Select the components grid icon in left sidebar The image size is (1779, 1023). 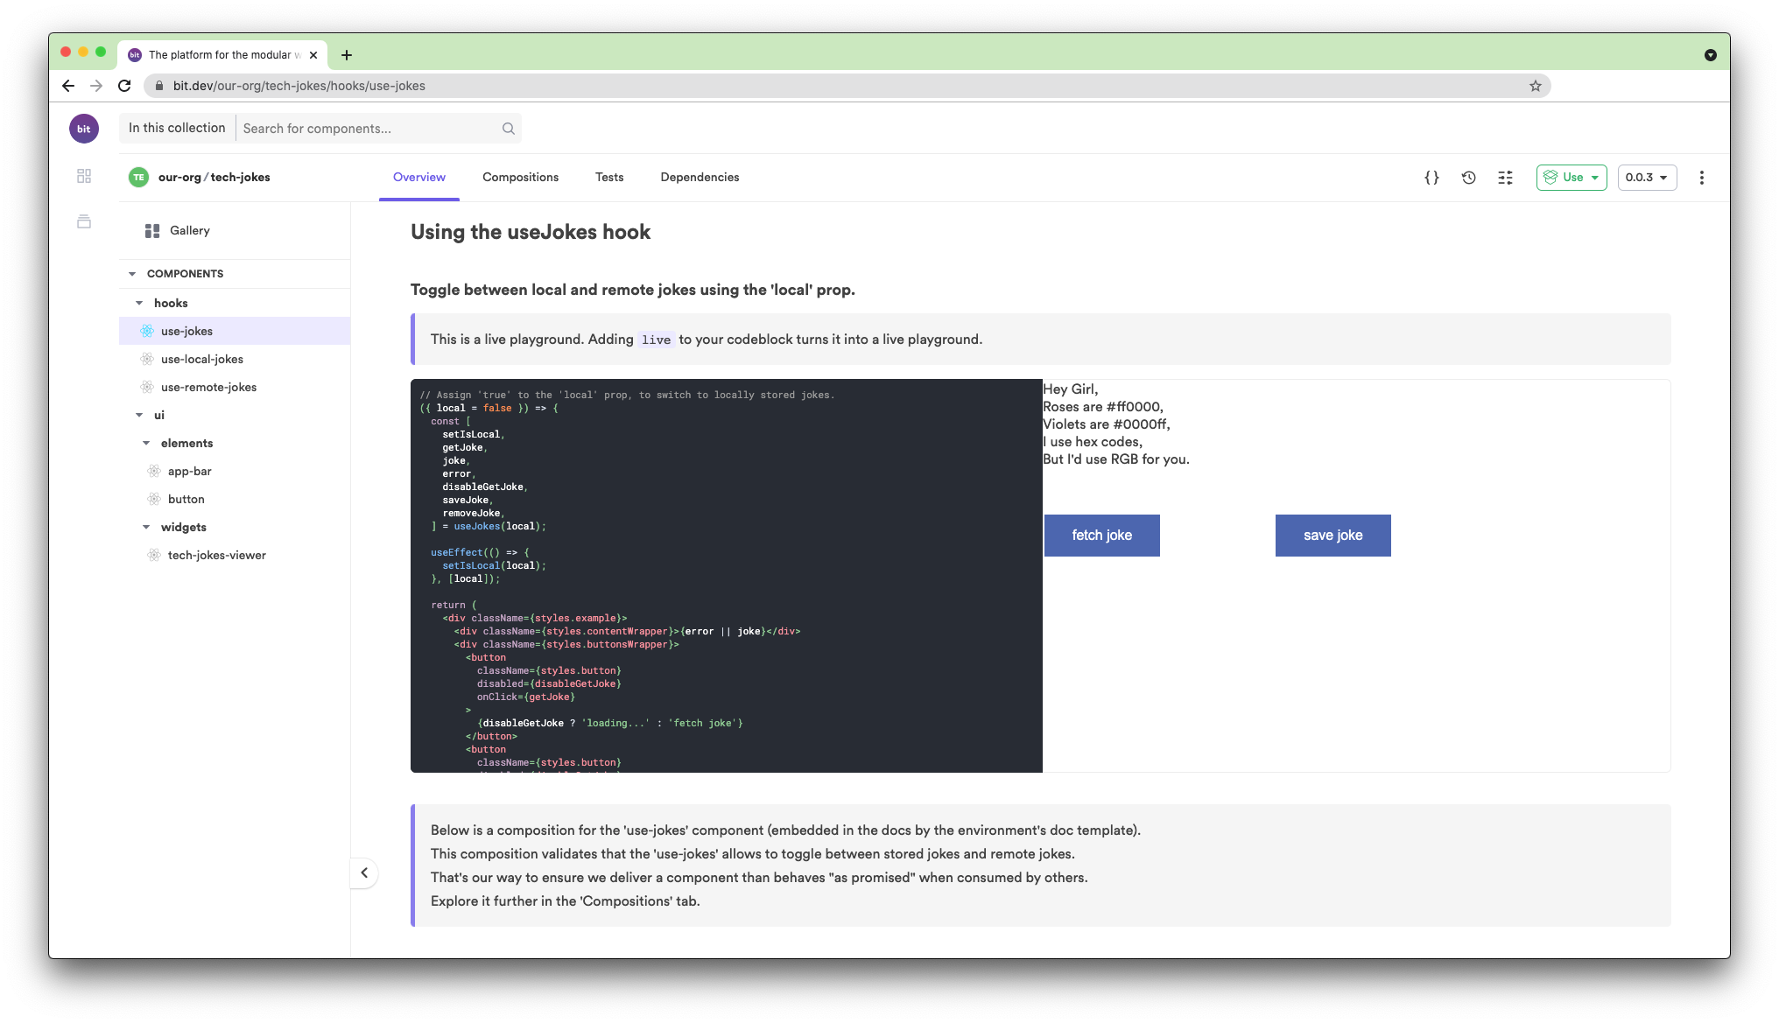pyautogui.click(x=83, y=176)
